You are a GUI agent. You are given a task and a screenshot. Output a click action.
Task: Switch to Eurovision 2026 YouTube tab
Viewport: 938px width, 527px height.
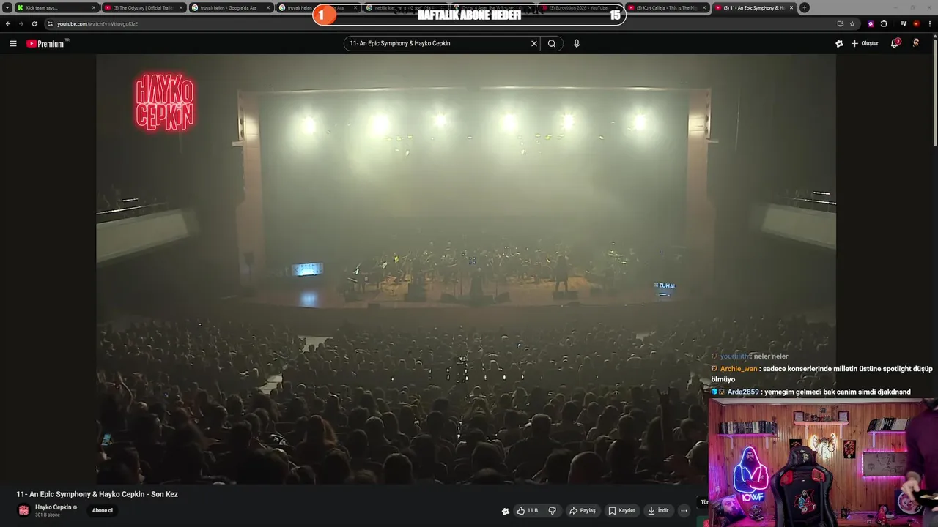[579, 7]
